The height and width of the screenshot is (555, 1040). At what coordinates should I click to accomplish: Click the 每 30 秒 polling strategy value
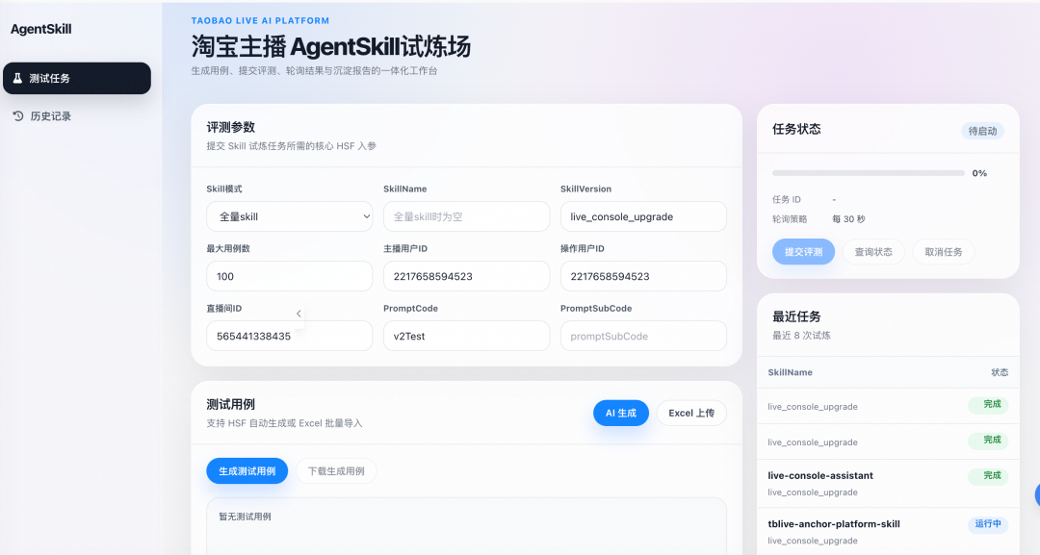(848, 219)
